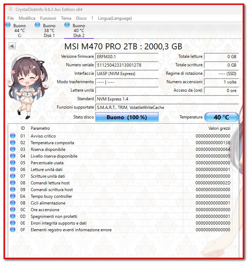Select the Spegnimenti non protetti parameter text
The image size is (248, 263).
(54, 216)
